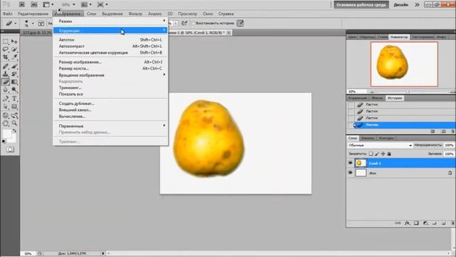
Task: Select the Rectangular Marquee tool
Action: click(6, 41)
